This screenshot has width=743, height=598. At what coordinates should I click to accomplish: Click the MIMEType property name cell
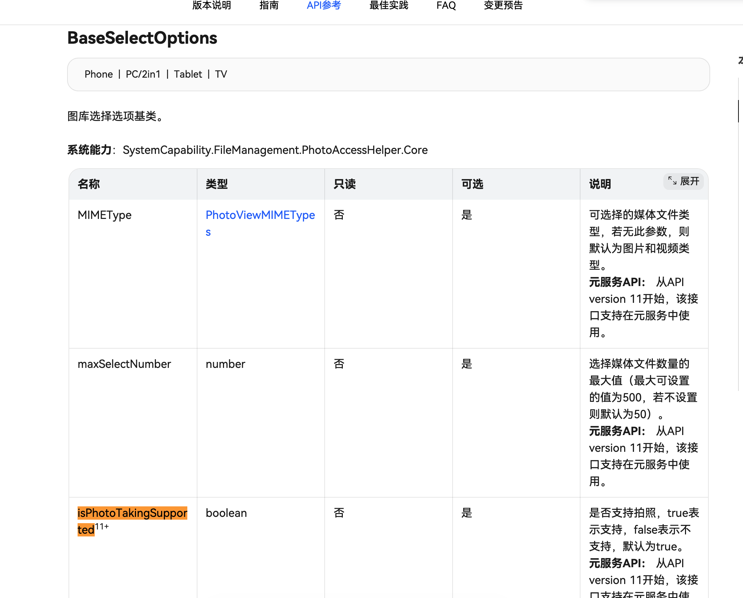point(104,215)
